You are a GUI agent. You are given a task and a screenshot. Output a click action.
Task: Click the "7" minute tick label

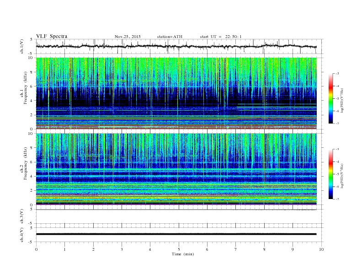(x=236, y=249)
